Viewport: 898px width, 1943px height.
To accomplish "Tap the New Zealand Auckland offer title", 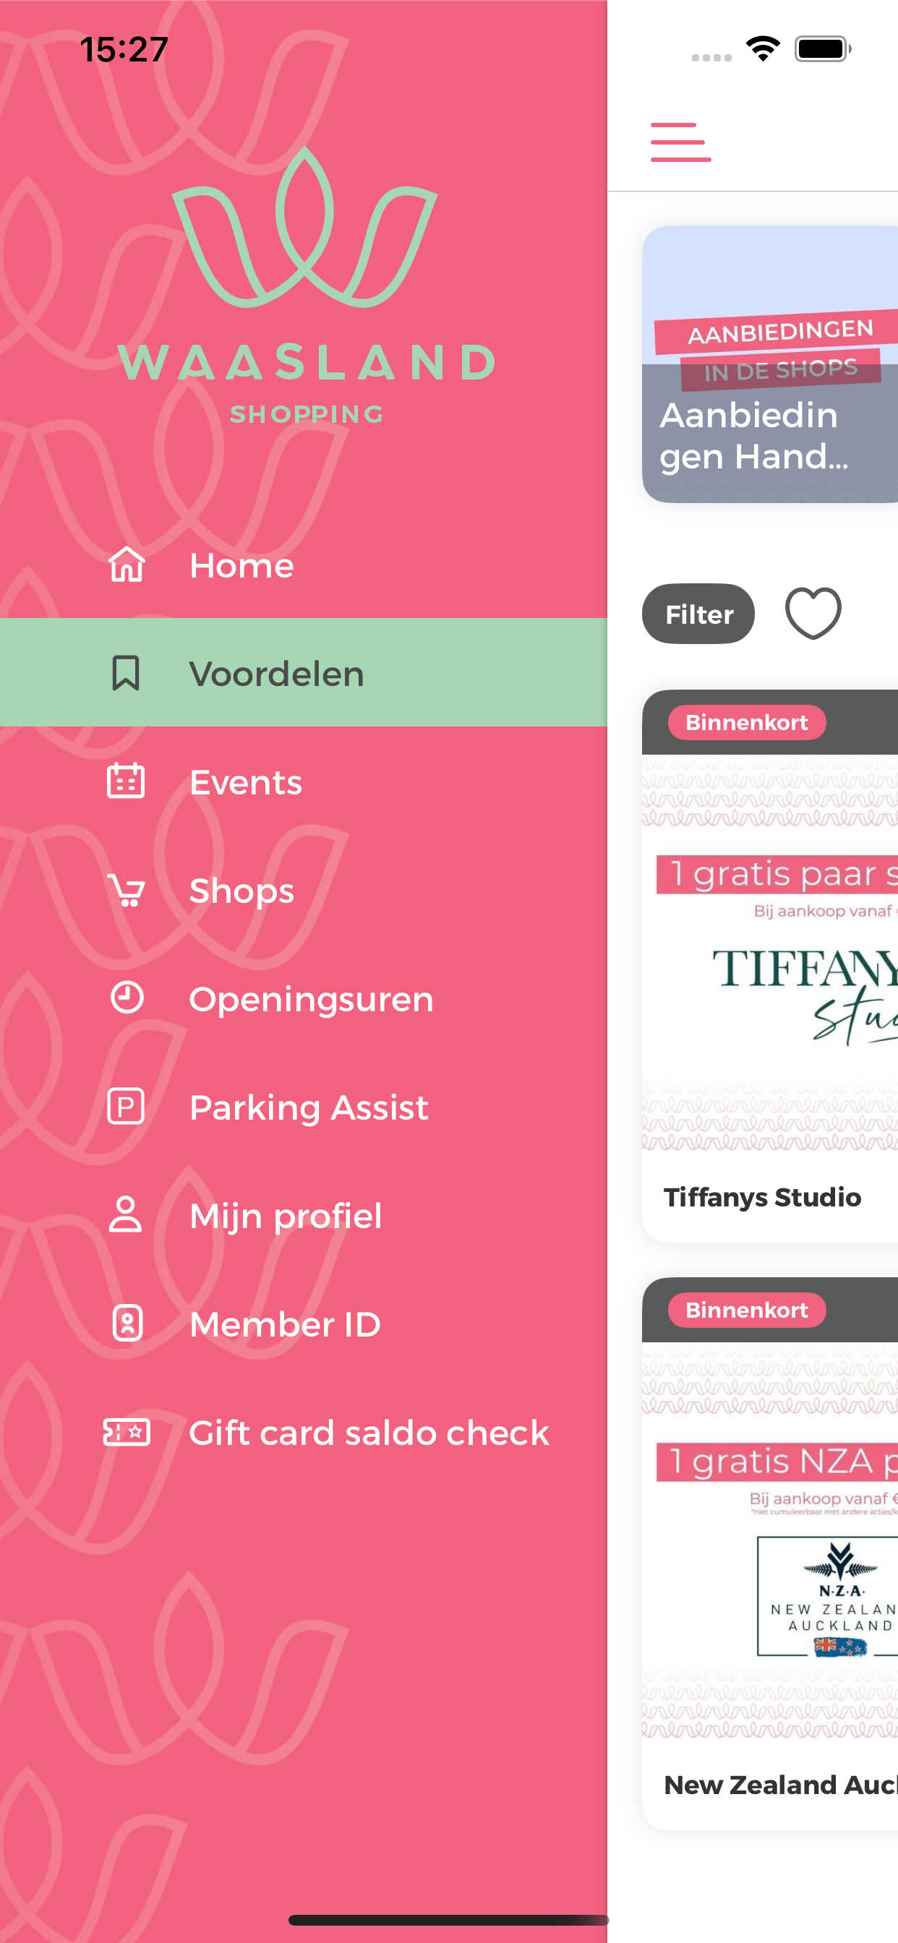I will pyautogui.click(x=780, y=1784).
